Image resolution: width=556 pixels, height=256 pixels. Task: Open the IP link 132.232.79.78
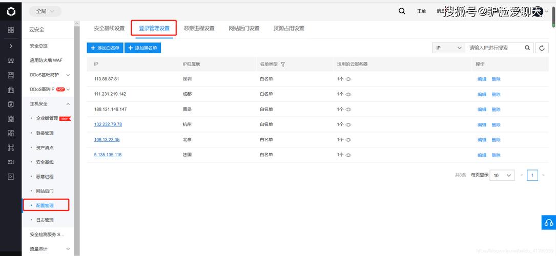tap(108, 124)
